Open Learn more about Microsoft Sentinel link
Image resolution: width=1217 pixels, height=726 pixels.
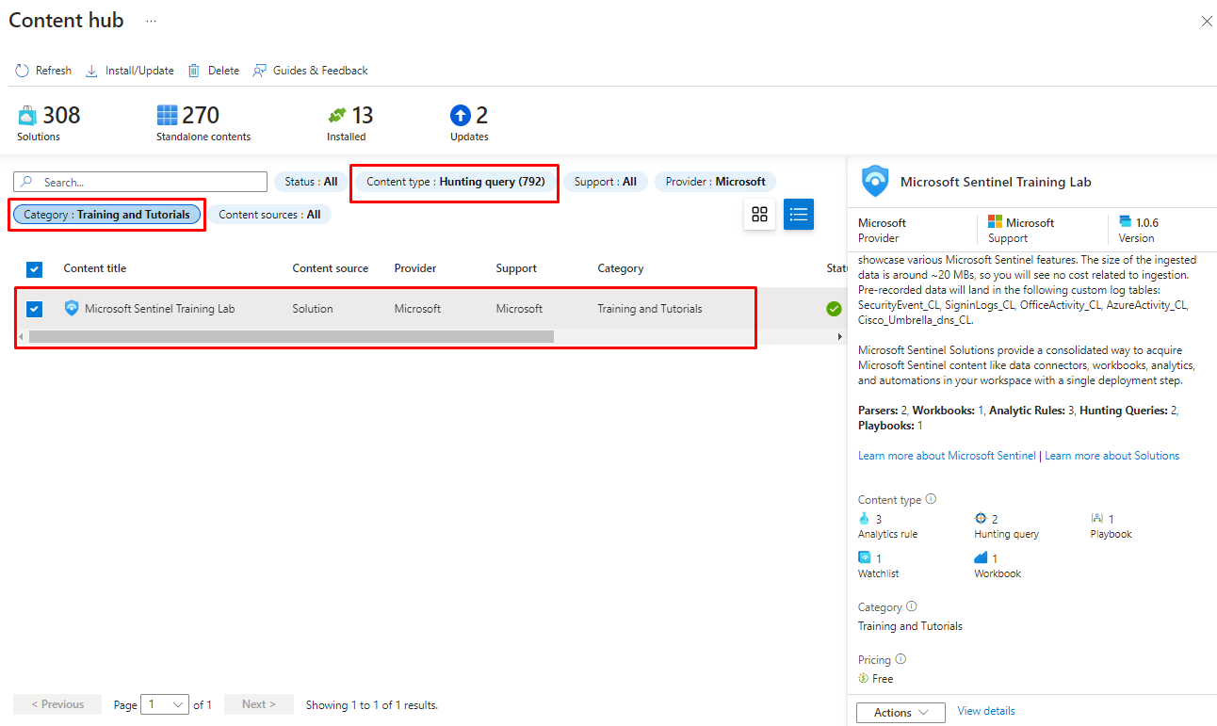tap(946, 456)
